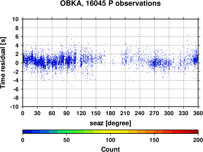Click colorbar tick label 200
This screenshot has height=152, width=203.
(198, 140)
